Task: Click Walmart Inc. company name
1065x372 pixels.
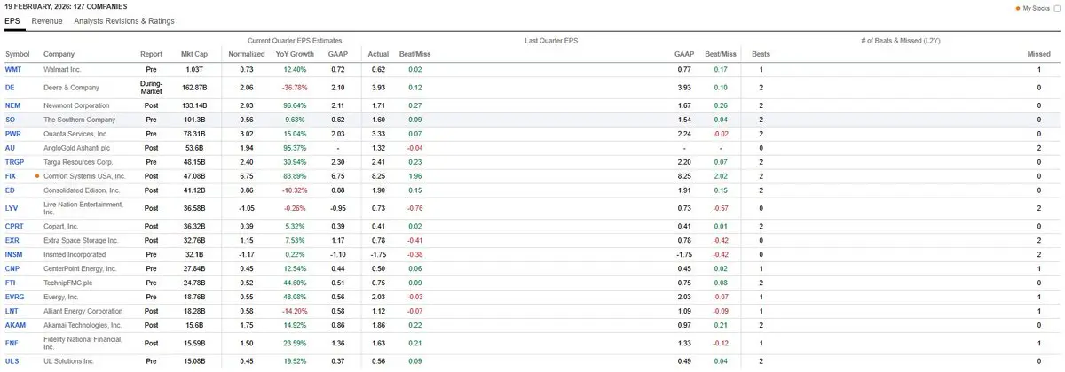Action: point(64,69)
